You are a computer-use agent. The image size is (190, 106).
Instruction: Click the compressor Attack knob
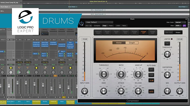pyautogui.click(x=121, y=91)
